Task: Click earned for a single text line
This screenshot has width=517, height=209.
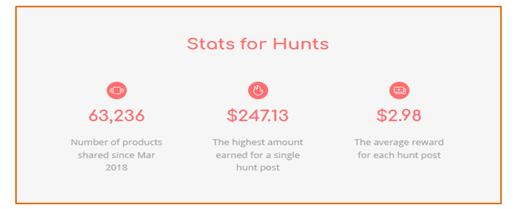Action: coord(258,155)
